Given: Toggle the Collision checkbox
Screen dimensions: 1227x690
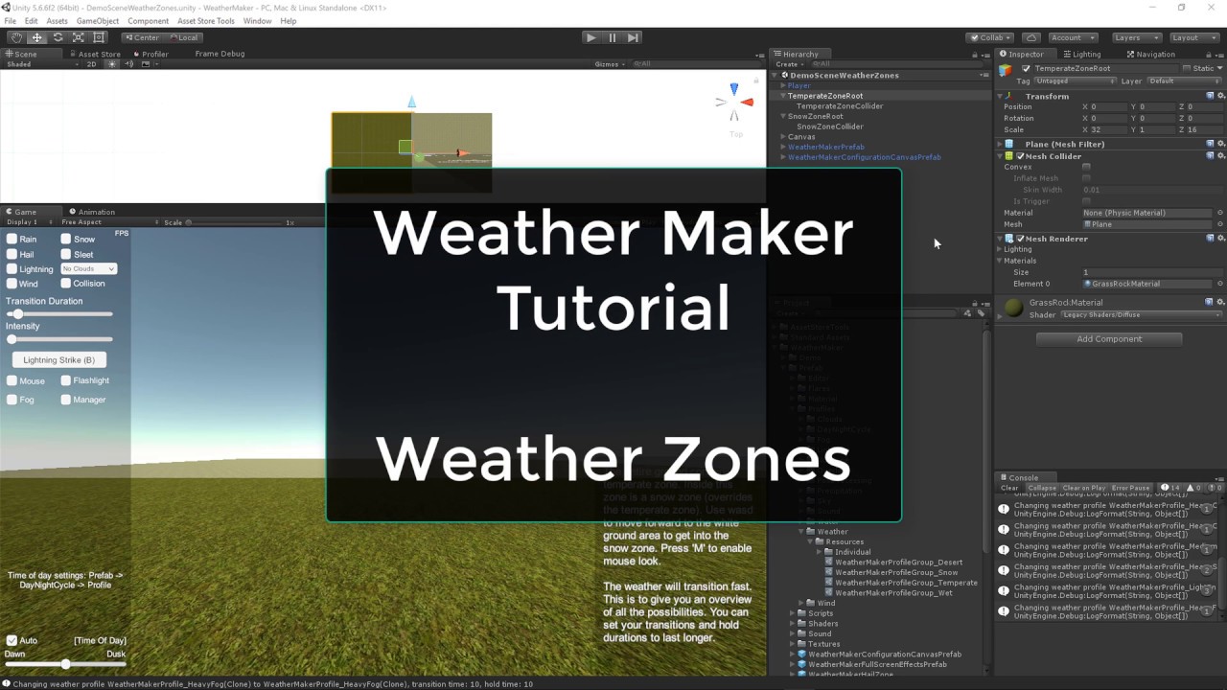Looking at the screenshot, I should tap(66, 284).
